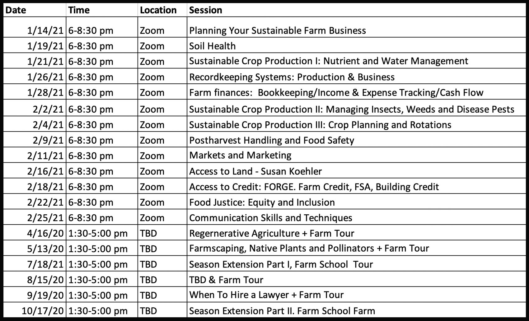Viewport: 529px width, 321px height.
Task: Select Food Justice: Equity and Inclusion cell
Action: click(x=262, y=202)
